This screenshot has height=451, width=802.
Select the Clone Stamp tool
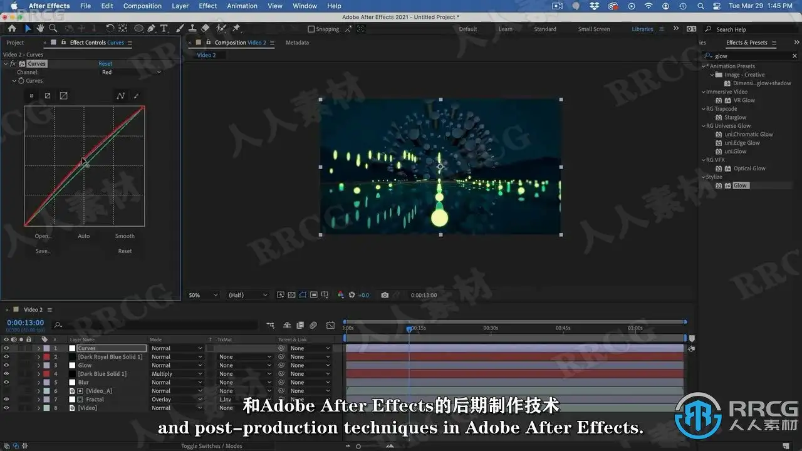point(192,29)
